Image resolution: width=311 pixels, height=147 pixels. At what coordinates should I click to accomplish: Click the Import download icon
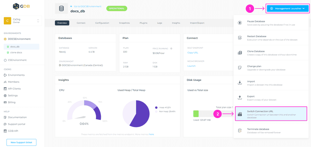tap(240, 83)
